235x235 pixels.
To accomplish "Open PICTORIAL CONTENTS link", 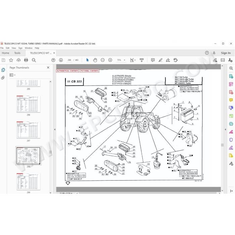I will click(90, 71).
